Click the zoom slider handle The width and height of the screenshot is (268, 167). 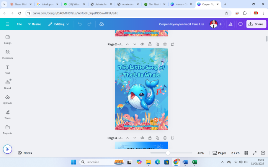tap(168, 153)
